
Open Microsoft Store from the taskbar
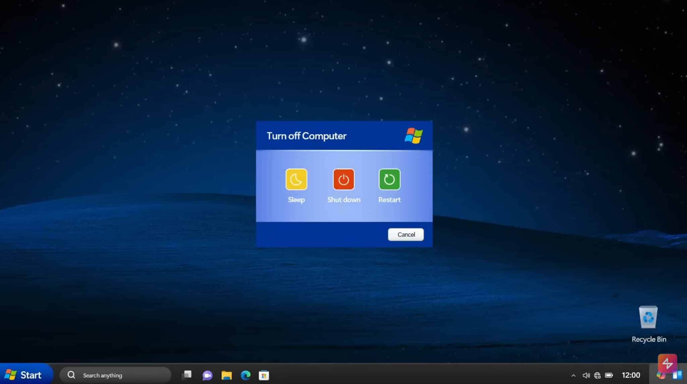click(264, 375)
